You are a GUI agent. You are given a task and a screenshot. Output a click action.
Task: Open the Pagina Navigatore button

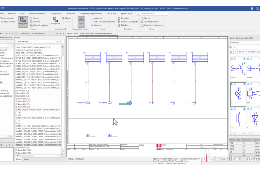(23, 22)
